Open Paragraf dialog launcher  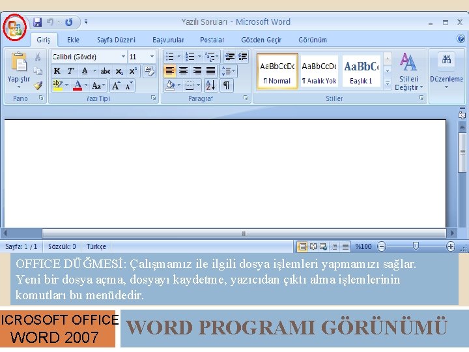point(246,98)
